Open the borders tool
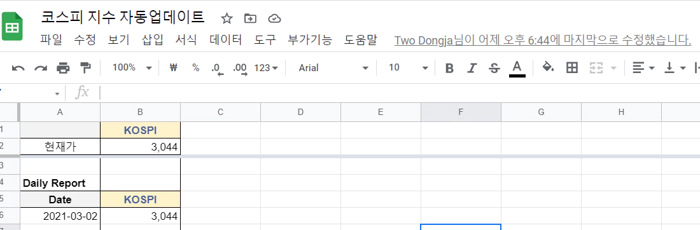Screen dimensions: 700x230 [572, 68]
